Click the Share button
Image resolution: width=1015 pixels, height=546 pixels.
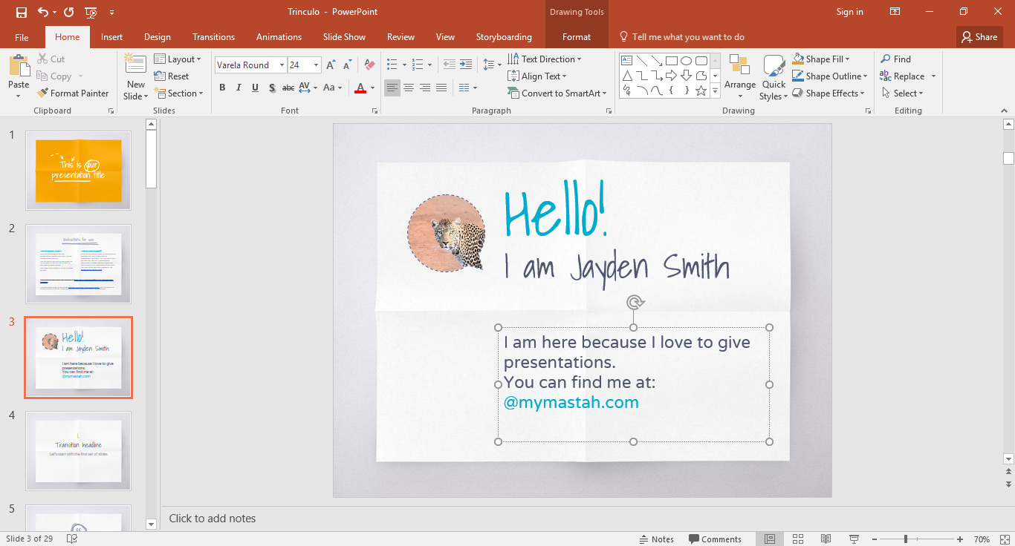coord(979,37)
